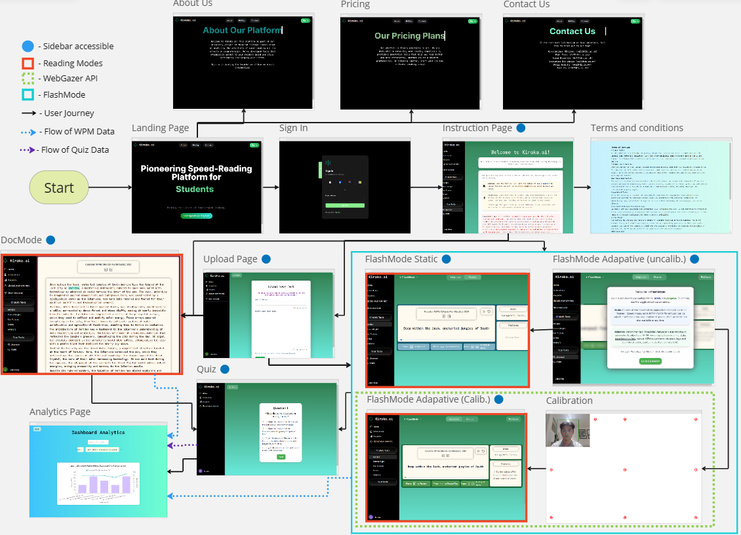This screenshot has height=535, width=741.
Task: Select the Instruction Page screen thumbnail
Action: pos(508,187)
